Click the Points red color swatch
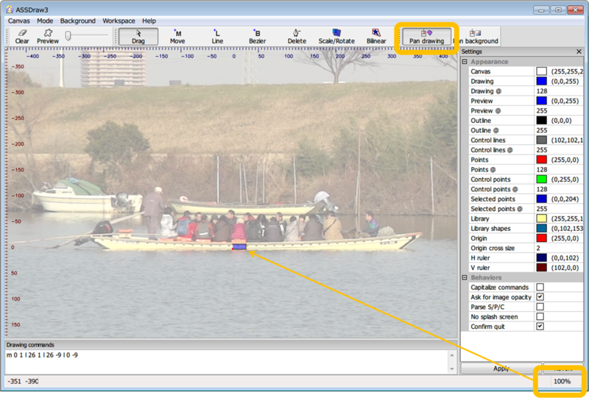 pos(541,160)
